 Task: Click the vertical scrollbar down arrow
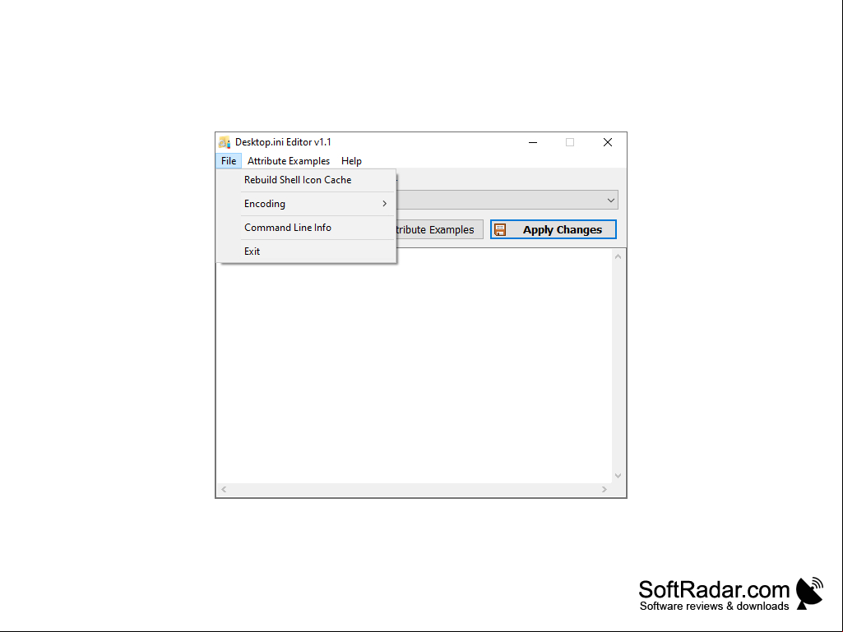618,476
